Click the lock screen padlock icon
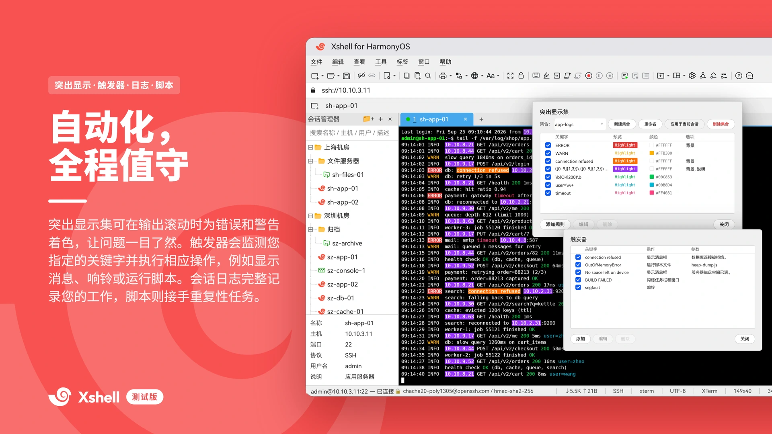 point(521,76)
